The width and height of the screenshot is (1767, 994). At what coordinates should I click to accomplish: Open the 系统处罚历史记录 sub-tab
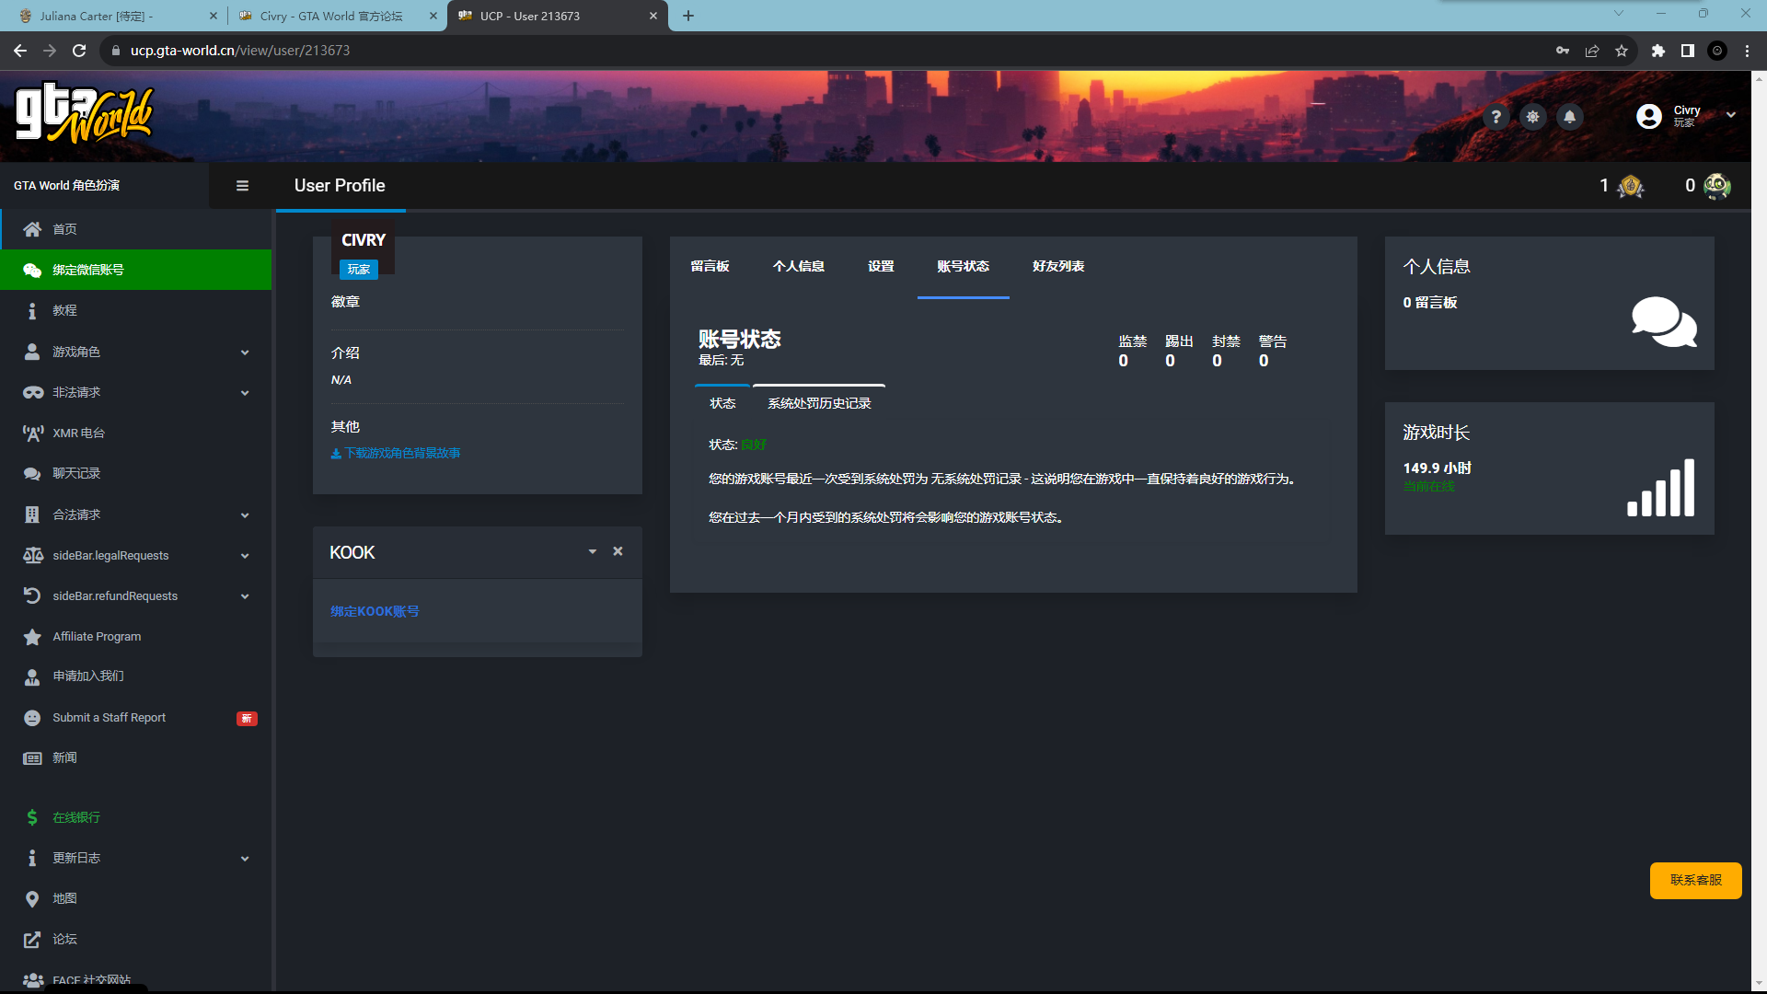[819, 403]
